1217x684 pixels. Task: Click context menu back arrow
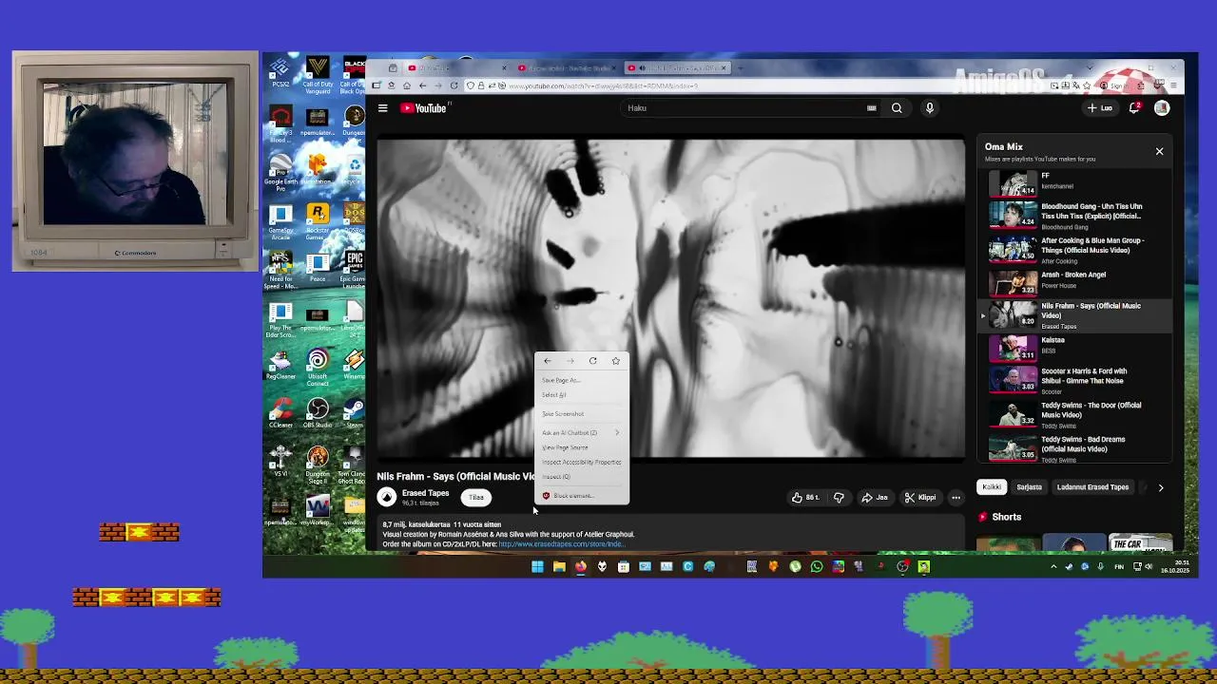point(548,361)
